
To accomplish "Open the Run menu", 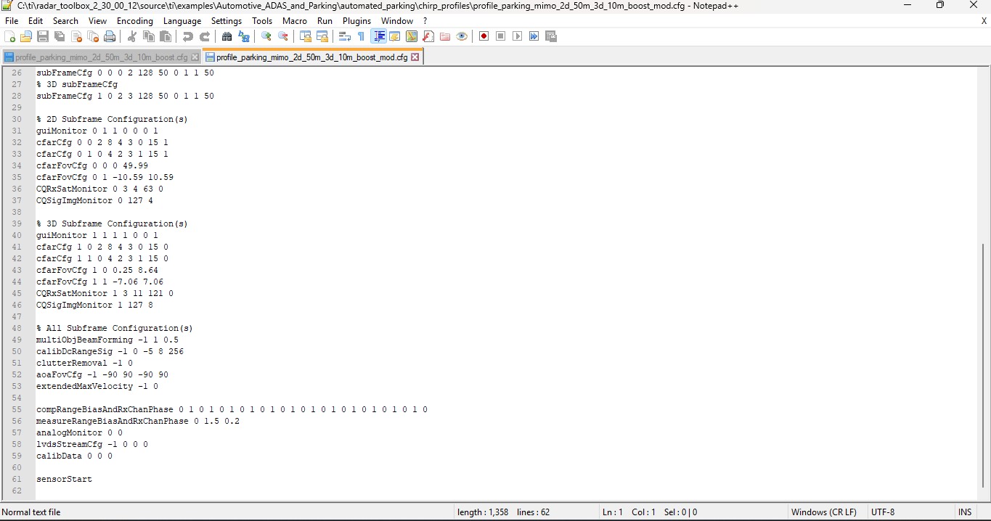I will [x=325, y=21].
